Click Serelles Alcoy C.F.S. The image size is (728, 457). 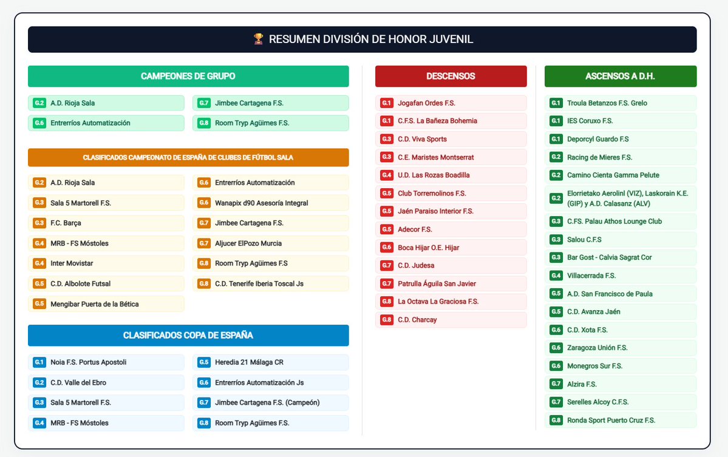621,402
